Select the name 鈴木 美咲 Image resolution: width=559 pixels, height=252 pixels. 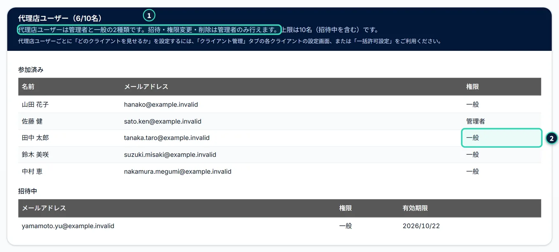coord(35,155)
